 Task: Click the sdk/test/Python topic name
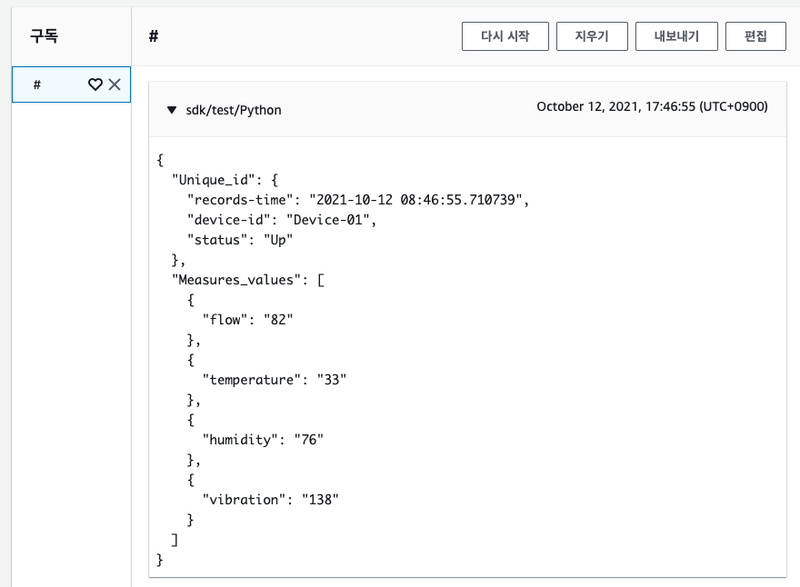[233, 110]
